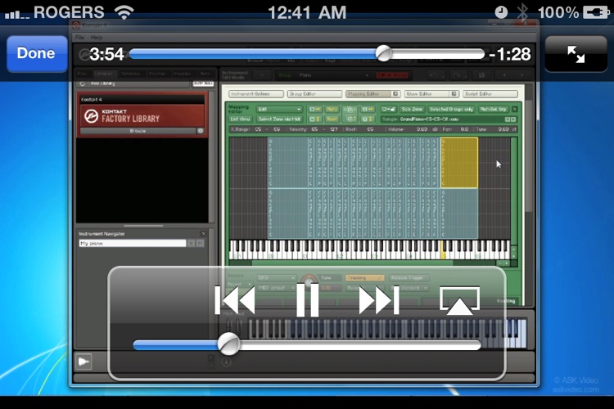Viewport: 614px width, 409px height.
Task: Click the Velocity high value 127
Action: pos(333,129)
